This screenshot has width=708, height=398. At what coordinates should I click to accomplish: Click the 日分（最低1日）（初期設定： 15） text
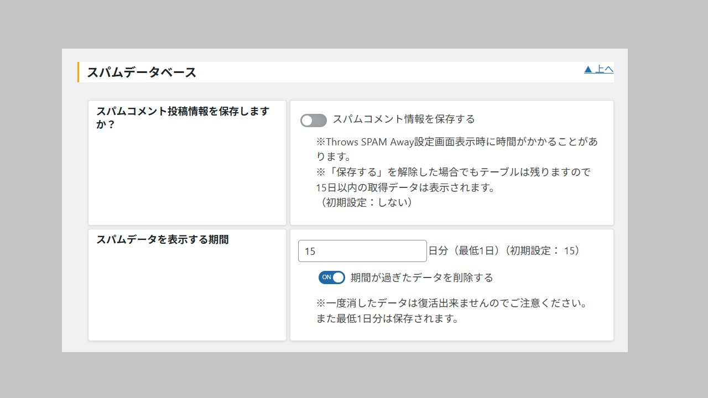click(506, 251)
